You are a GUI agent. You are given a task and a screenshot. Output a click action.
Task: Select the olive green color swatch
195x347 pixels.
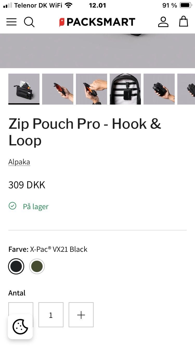[37, 266]
